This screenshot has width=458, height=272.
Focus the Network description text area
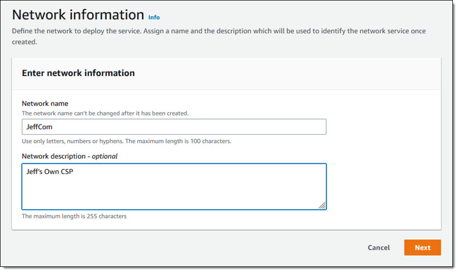174,187
